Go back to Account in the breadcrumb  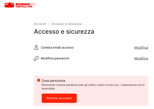pos(40,24)
